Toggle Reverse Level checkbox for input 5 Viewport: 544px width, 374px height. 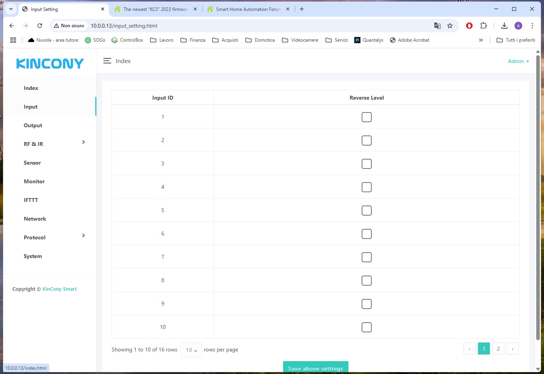tap(366, 211)
